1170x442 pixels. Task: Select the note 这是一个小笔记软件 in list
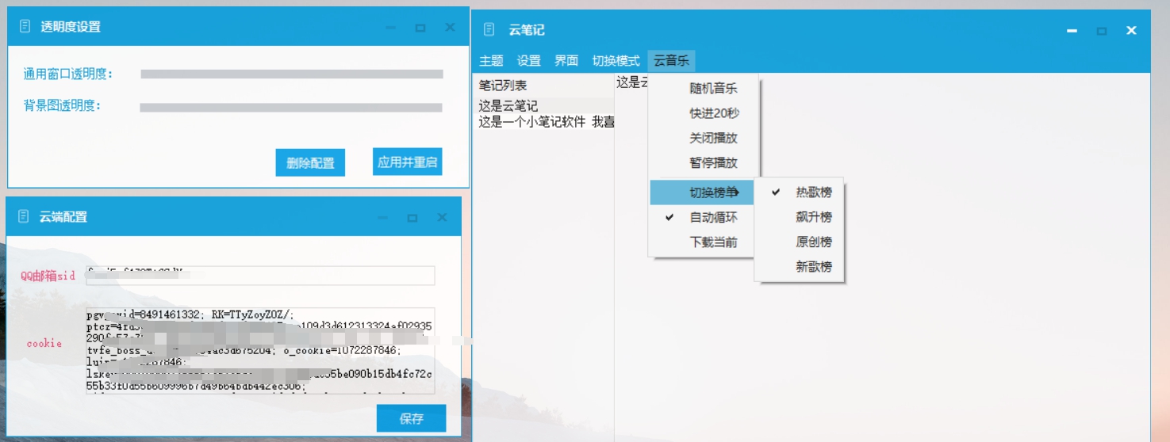(x=544, y=121)
